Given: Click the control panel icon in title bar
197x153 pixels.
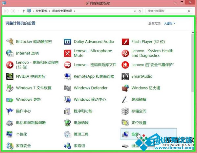Looking at the screenshot, I should [x=4, y=3].
